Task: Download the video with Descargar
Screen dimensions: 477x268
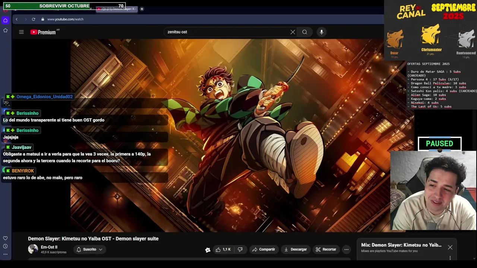Action: click(x=295, y=249)
